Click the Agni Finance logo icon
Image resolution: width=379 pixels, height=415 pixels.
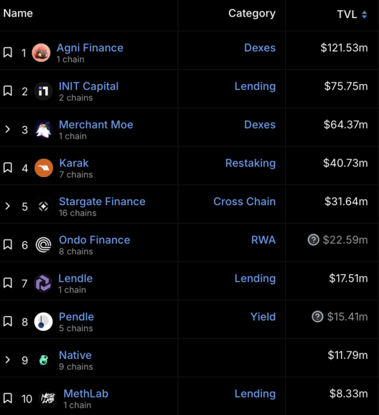pos(41,52)
